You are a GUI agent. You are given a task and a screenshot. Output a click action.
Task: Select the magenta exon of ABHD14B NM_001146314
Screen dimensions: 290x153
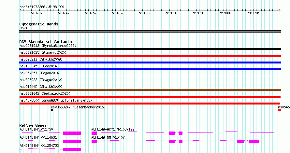[72, 141]
